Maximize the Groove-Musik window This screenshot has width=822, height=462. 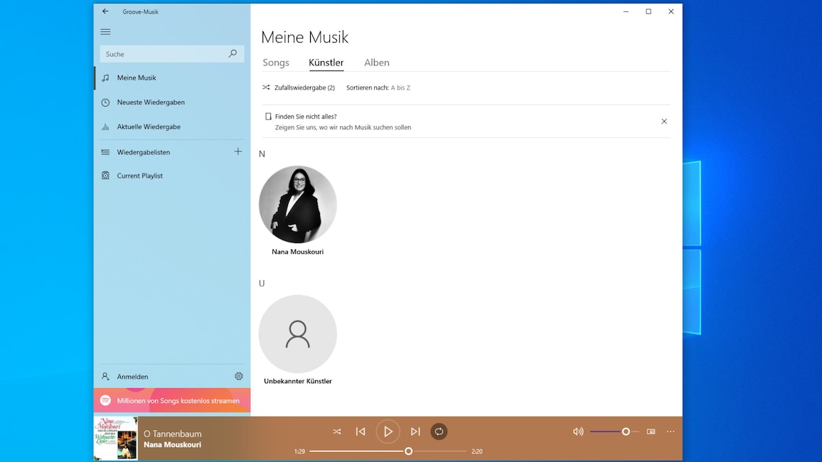(648, 11)
